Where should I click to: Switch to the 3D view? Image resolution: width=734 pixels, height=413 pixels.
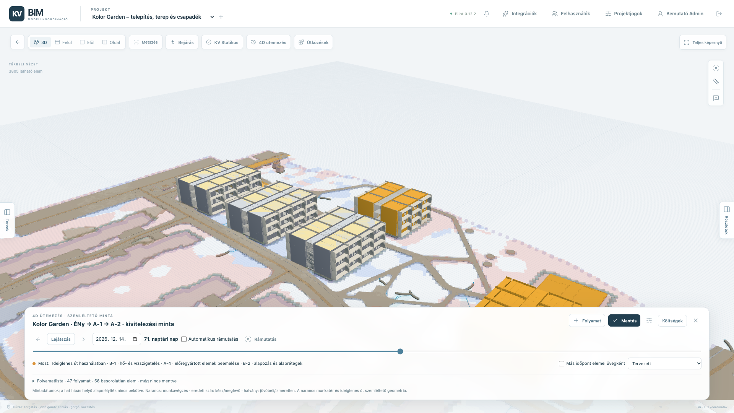[40, 42]
